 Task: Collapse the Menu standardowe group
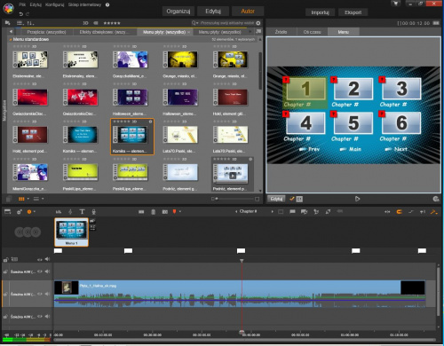(x=11, y=39)
